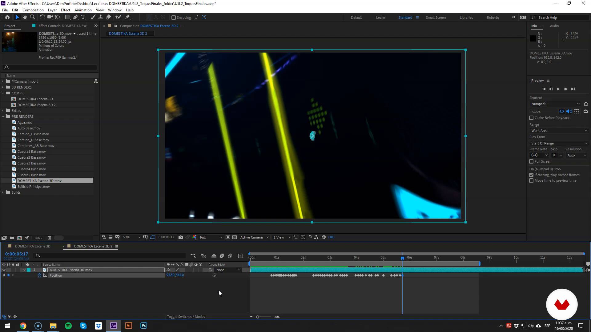The image size is (591, 332).
Task: Delete selected project item with trash icon
Action: (x=49, y=238)
